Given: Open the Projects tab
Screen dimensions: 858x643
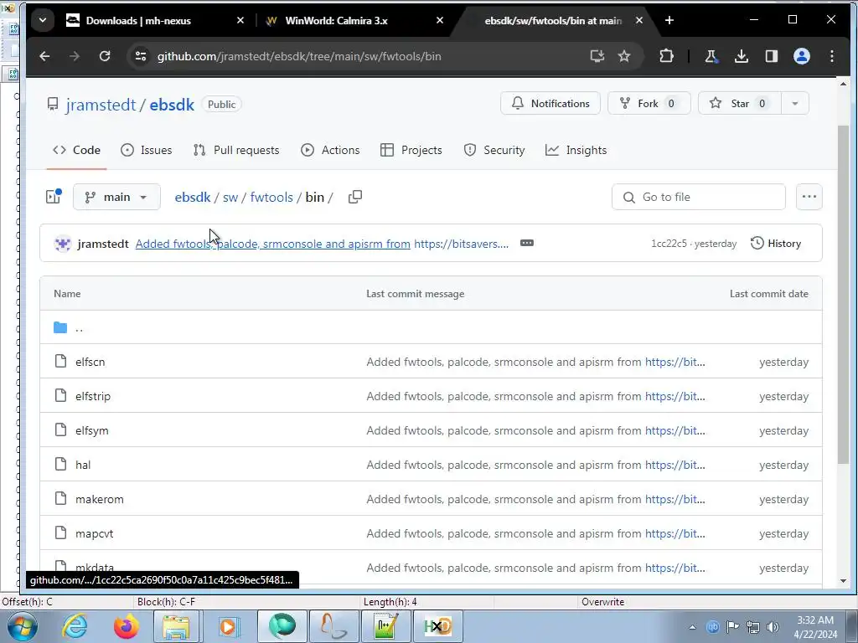Looking at the screenshot, I should coord(411,150).
